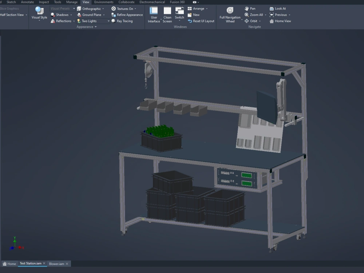This screenshot has height=273, width=364.
Task: Expand the Ground Plane dropdown arrow
Action: (104, 15)
